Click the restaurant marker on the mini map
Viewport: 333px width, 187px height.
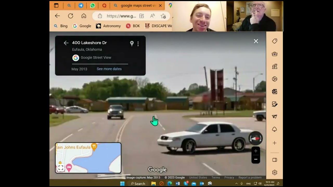pos(94,147)
